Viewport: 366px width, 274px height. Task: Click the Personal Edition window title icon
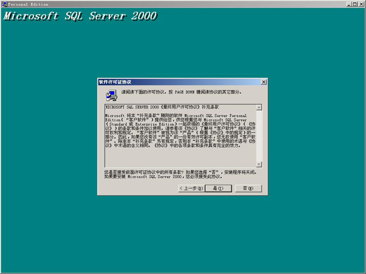click(4, 4)
